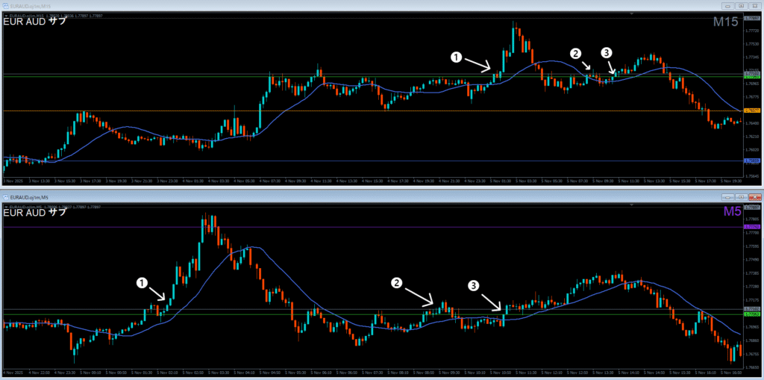
Task: Maximize the EURAUD M5 chart window
Action: coord(741,197)
